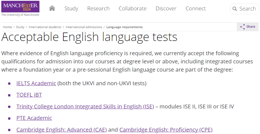Open the Connect menu item

point(196,9)
